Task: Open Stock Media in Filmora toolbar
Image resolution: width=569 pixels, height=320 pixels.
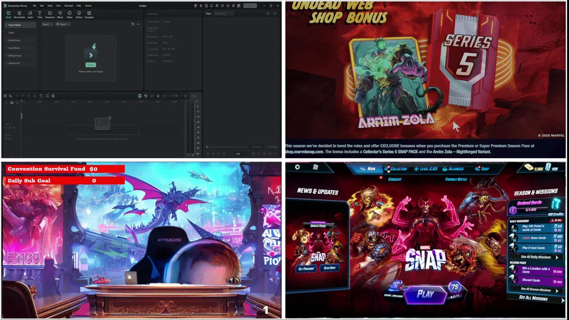Action: tap(20, 15)
